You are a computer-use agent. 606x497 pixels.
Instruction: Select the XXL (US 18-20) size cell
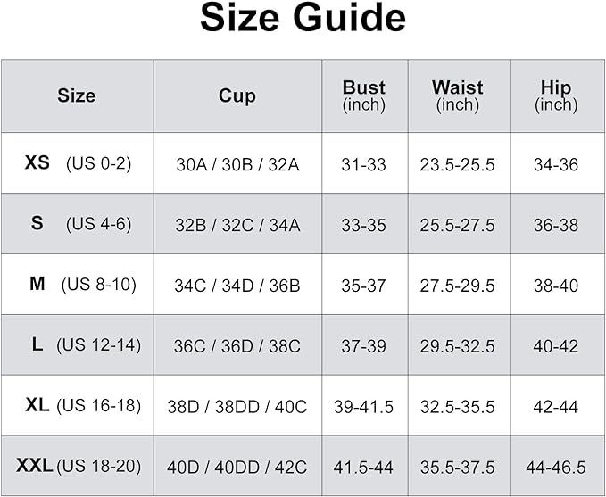tap(78, 466)
